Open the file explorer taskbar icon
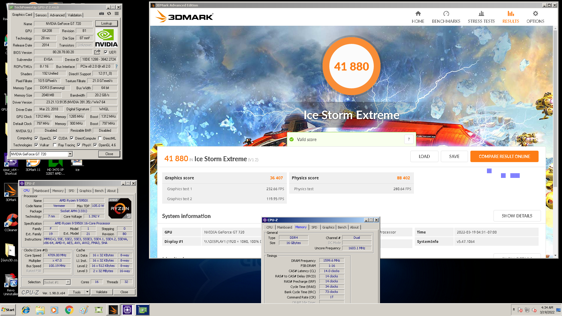 [40, 310]
